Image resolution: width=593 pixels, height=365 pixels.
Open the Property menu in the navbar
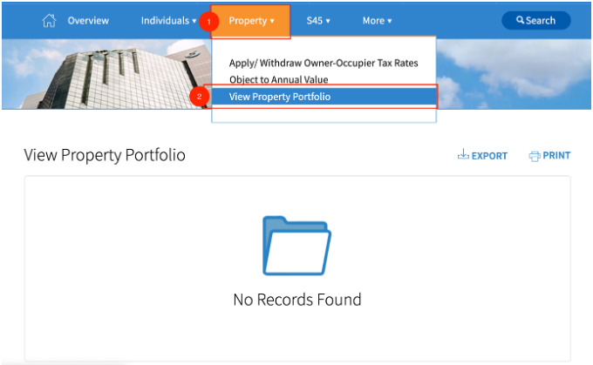[x=251, y=21]
